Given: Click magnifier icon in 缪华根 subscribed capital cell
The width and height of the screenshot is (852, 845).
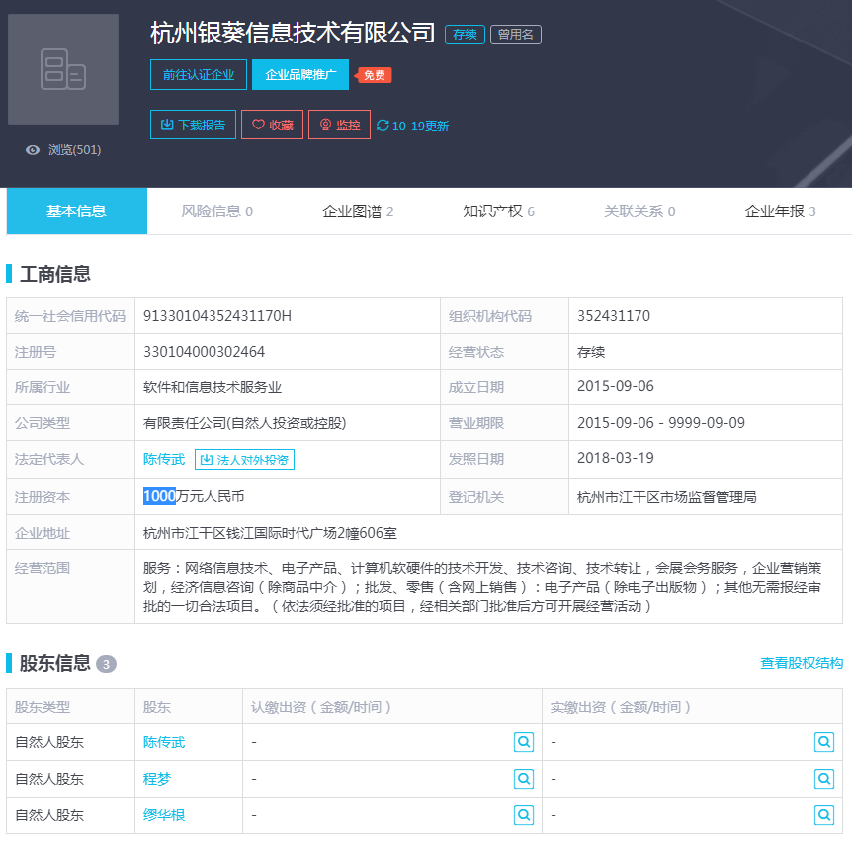Looking at the screenshot, I should 524,815.
